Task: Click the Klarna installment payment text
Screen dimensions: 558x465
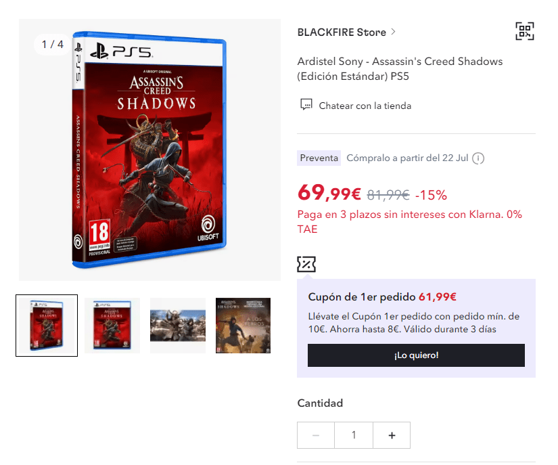Action: [x=410, y=221]
